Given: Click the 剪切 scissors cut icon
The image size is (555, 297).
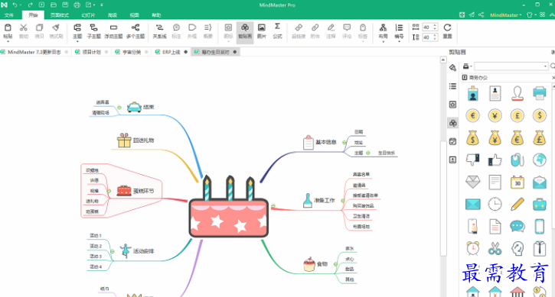Looking at the screenshot, I should (24, 28).
